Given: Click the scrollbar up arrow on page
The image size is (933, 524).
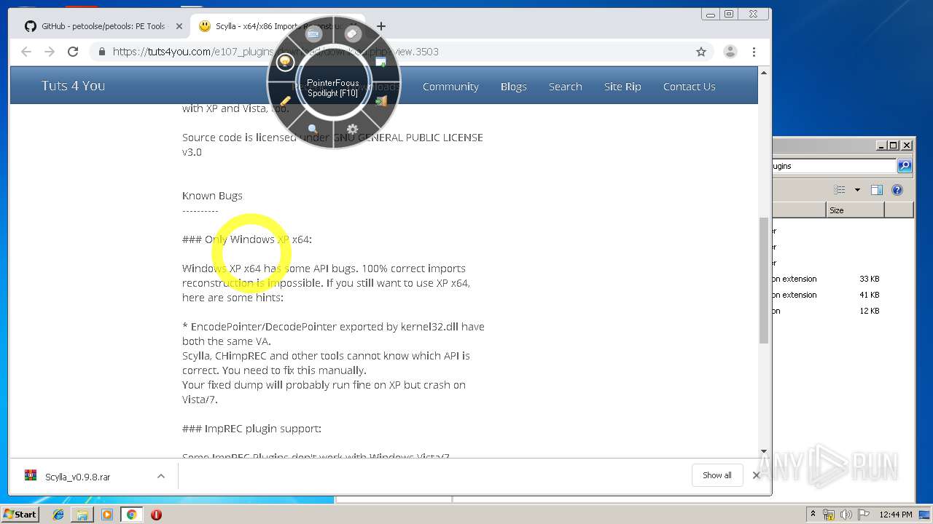Looking at the screenshot, I should 764,73.
